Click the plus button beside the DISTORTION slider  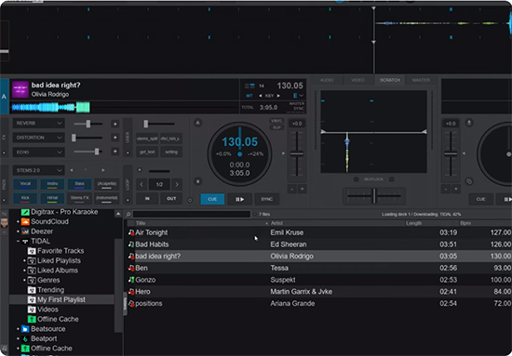click(x=115, y=138)
